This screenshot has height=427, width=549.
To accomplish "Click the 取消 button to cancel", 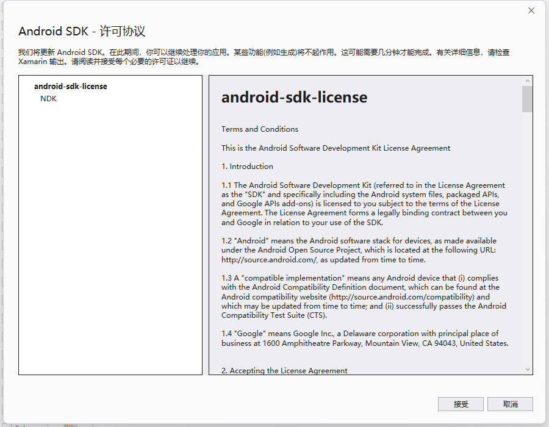I will point(510,404).
